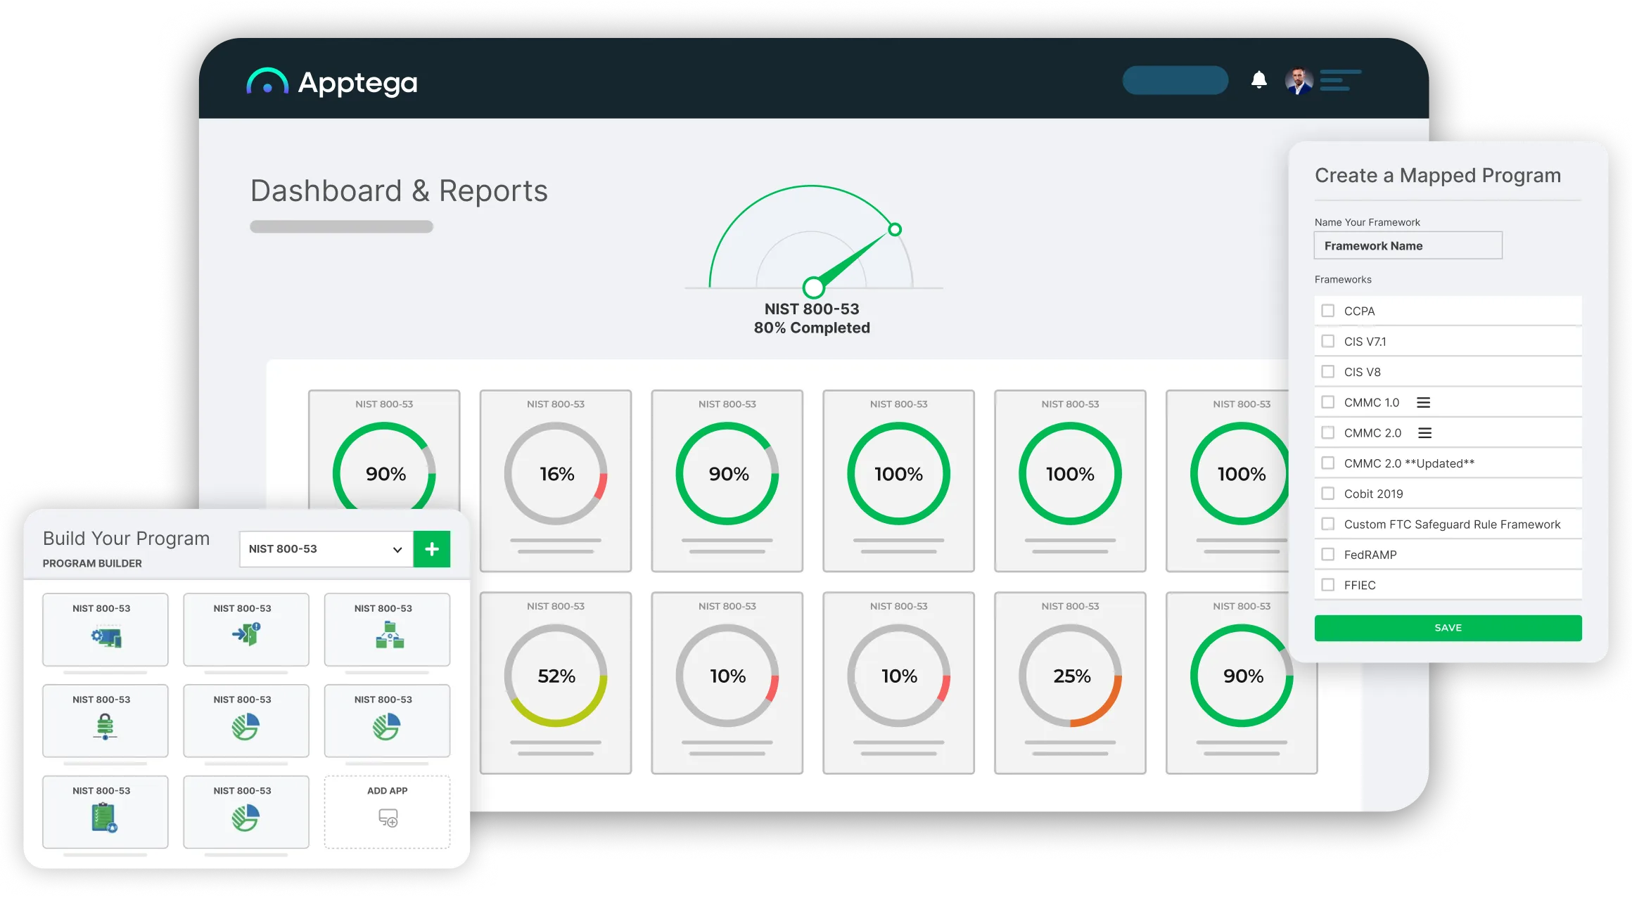Screen dimensions: 1632x914
Task: Select the door entry alert app icon
Action: tap(246, 634)
